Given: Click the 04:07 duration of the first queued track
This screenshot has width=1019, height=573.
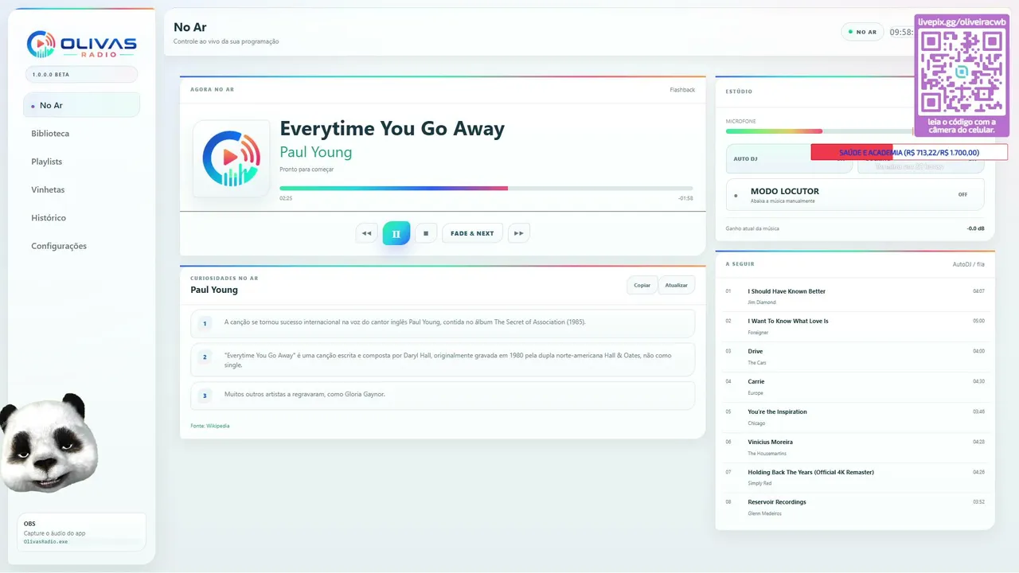Looking at the screenshot, I should click(978, 291).
